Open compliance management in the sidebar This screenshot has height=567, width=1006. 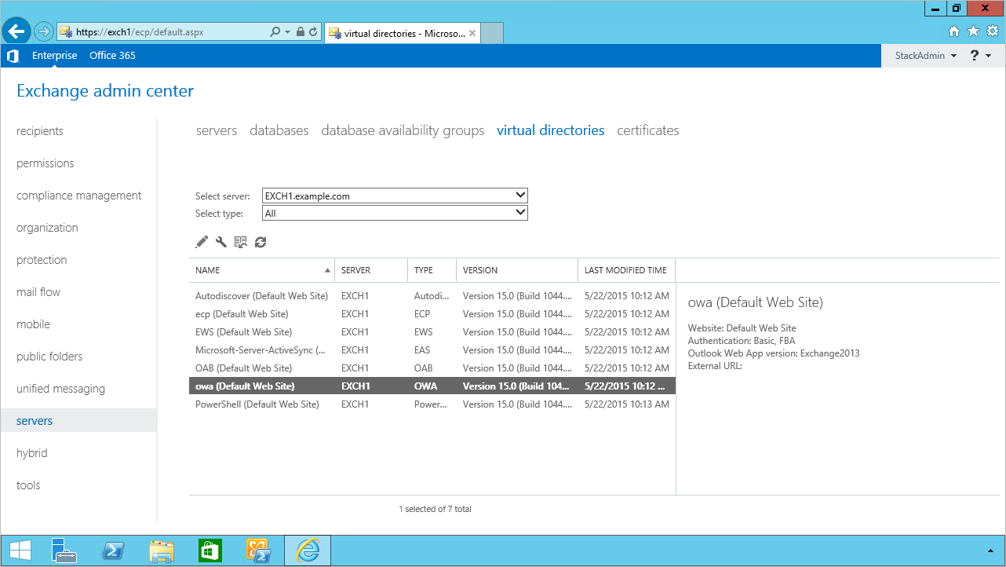coord(79,196)
